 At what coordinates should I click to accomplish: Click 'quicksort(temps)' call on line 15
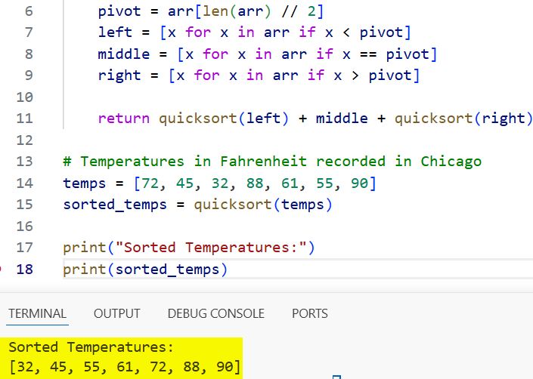pyautogui.click(x=263, y=205)
